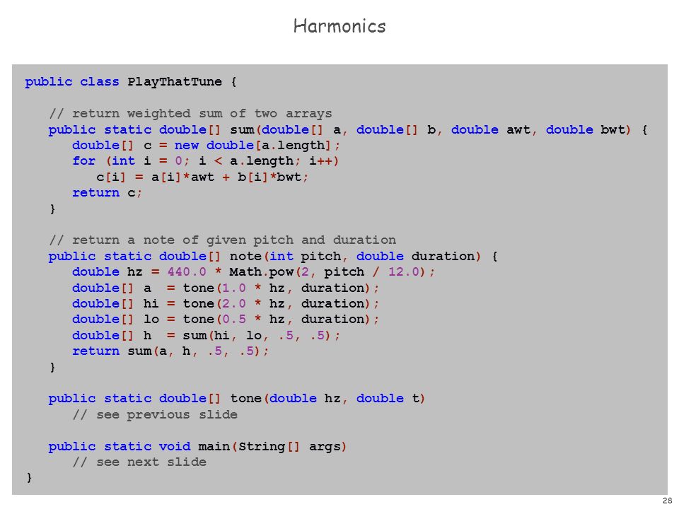Click the value "12.0" in the hz line
Image resolution: width=679 pixels, height=509 pixels.
click(404, 271)
